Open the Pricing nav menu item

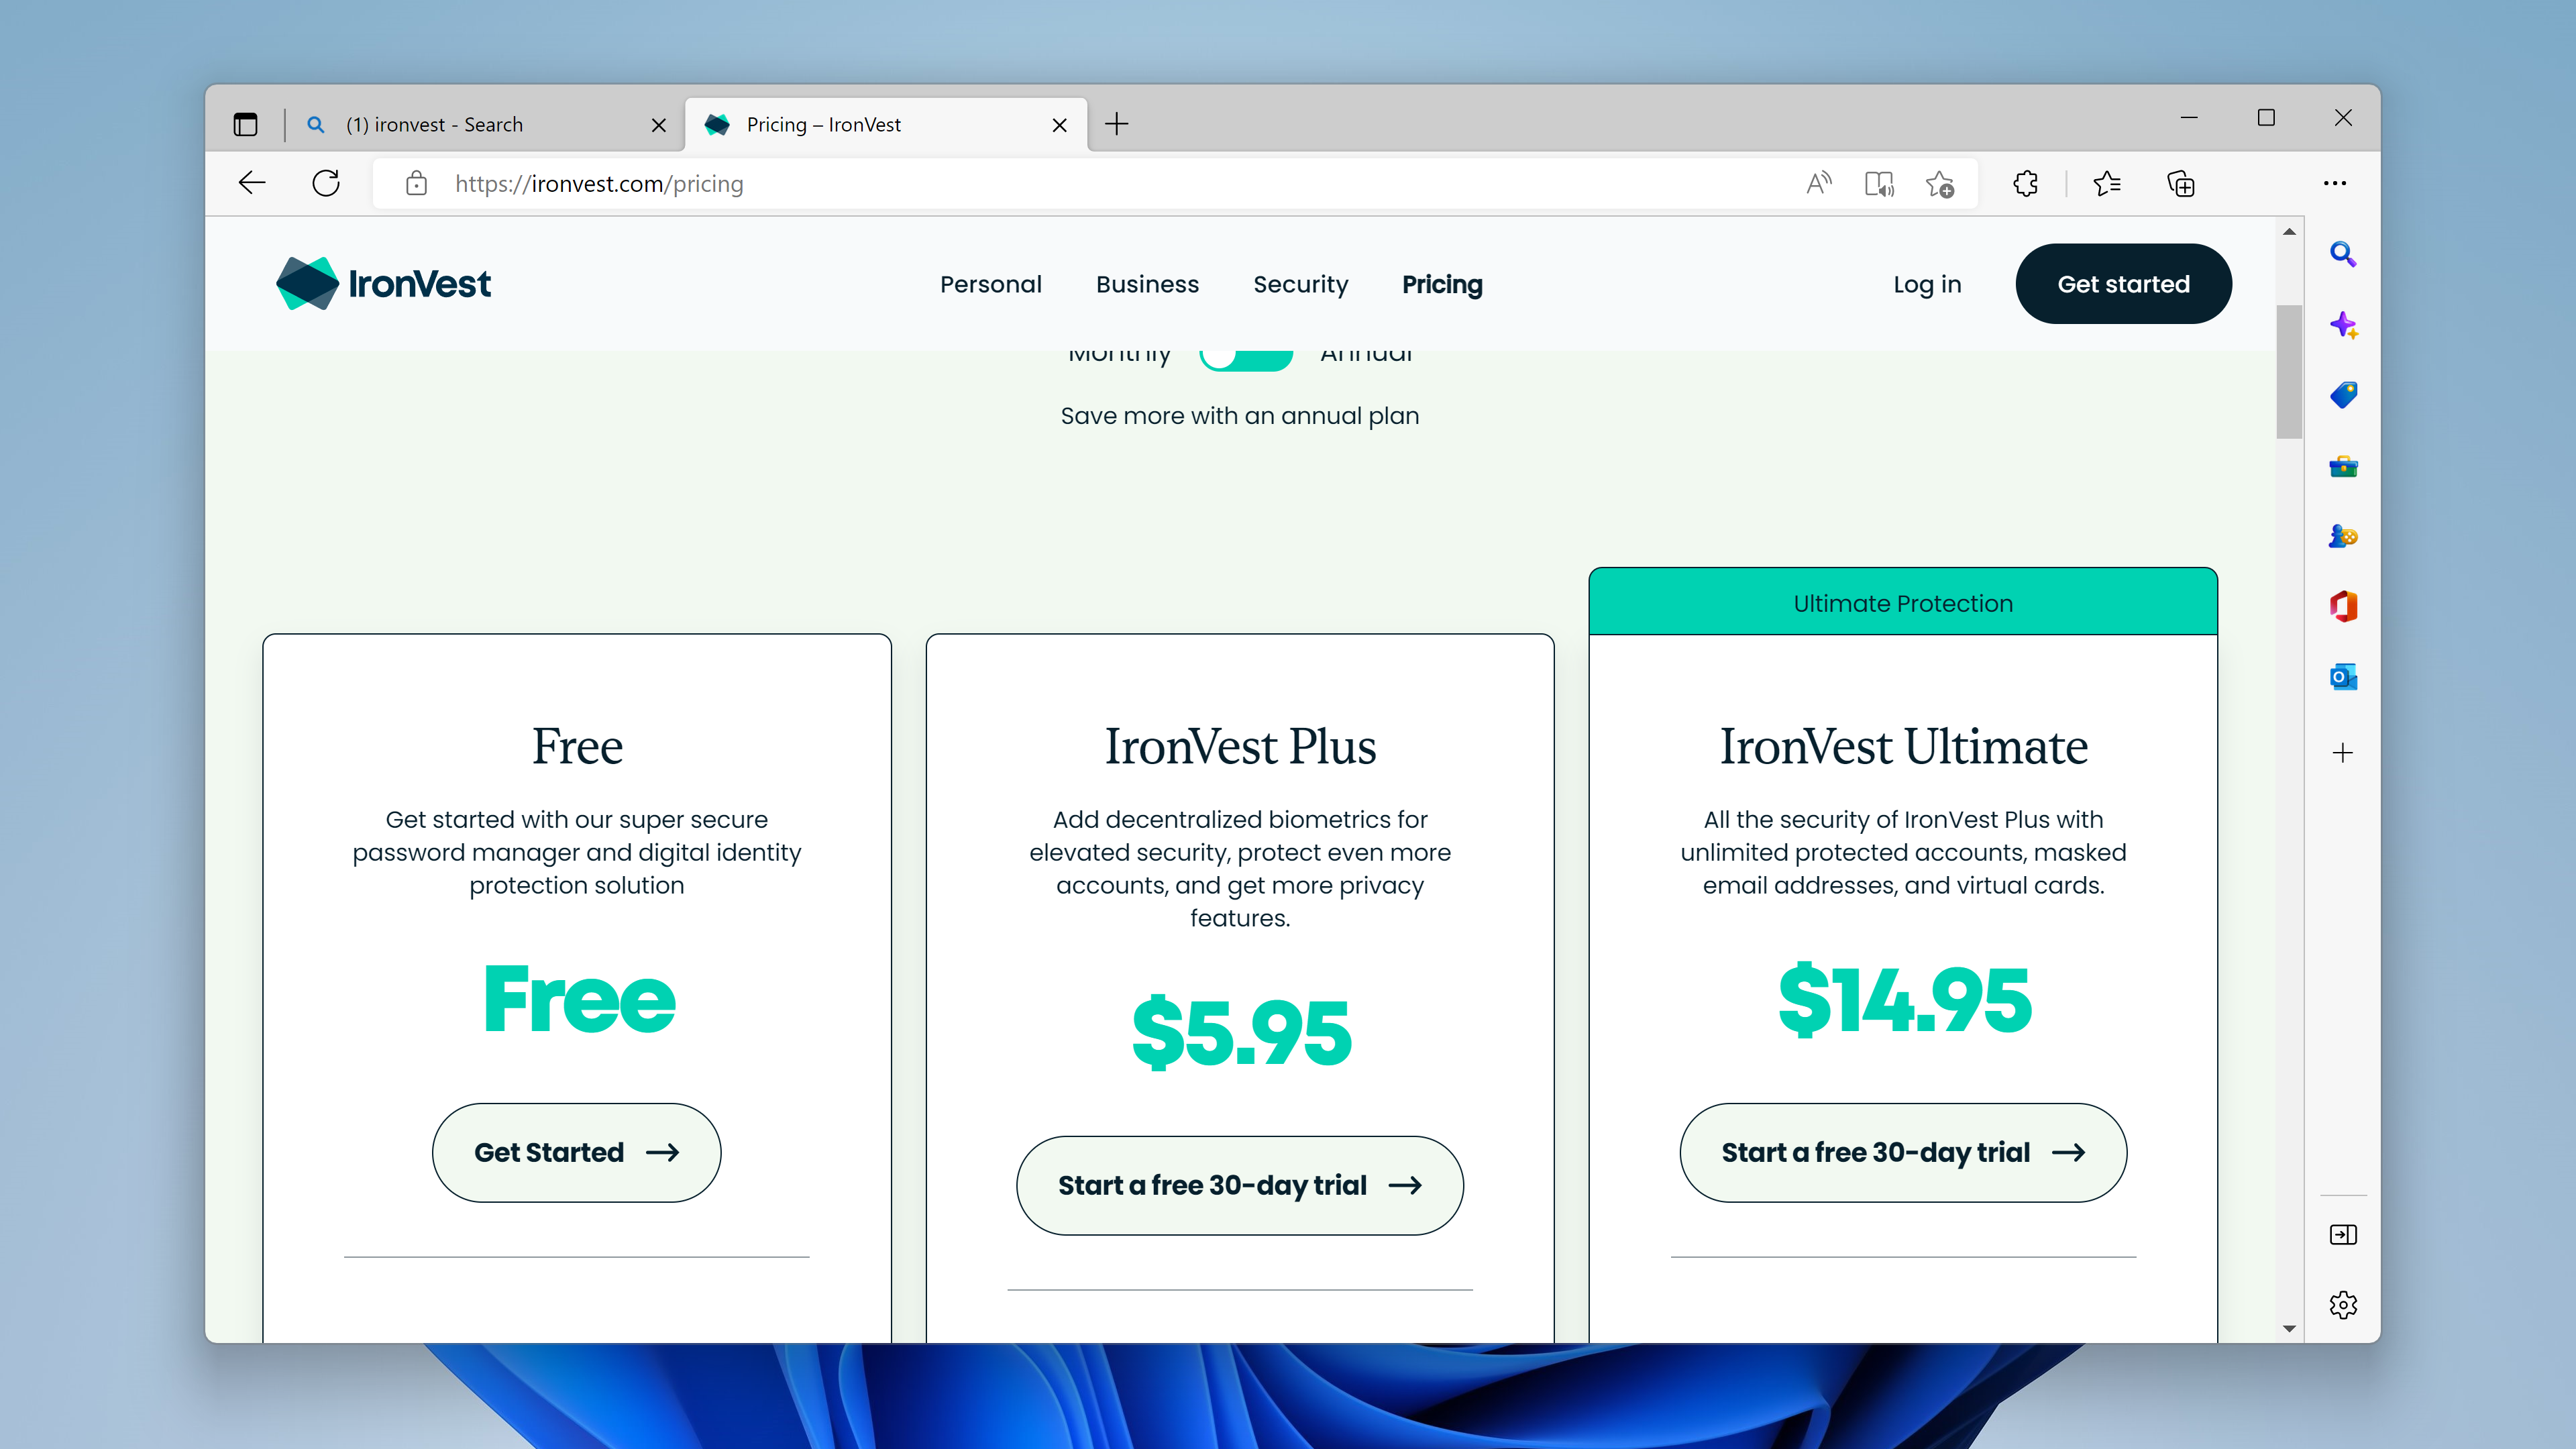click(x=1442, y=284)
